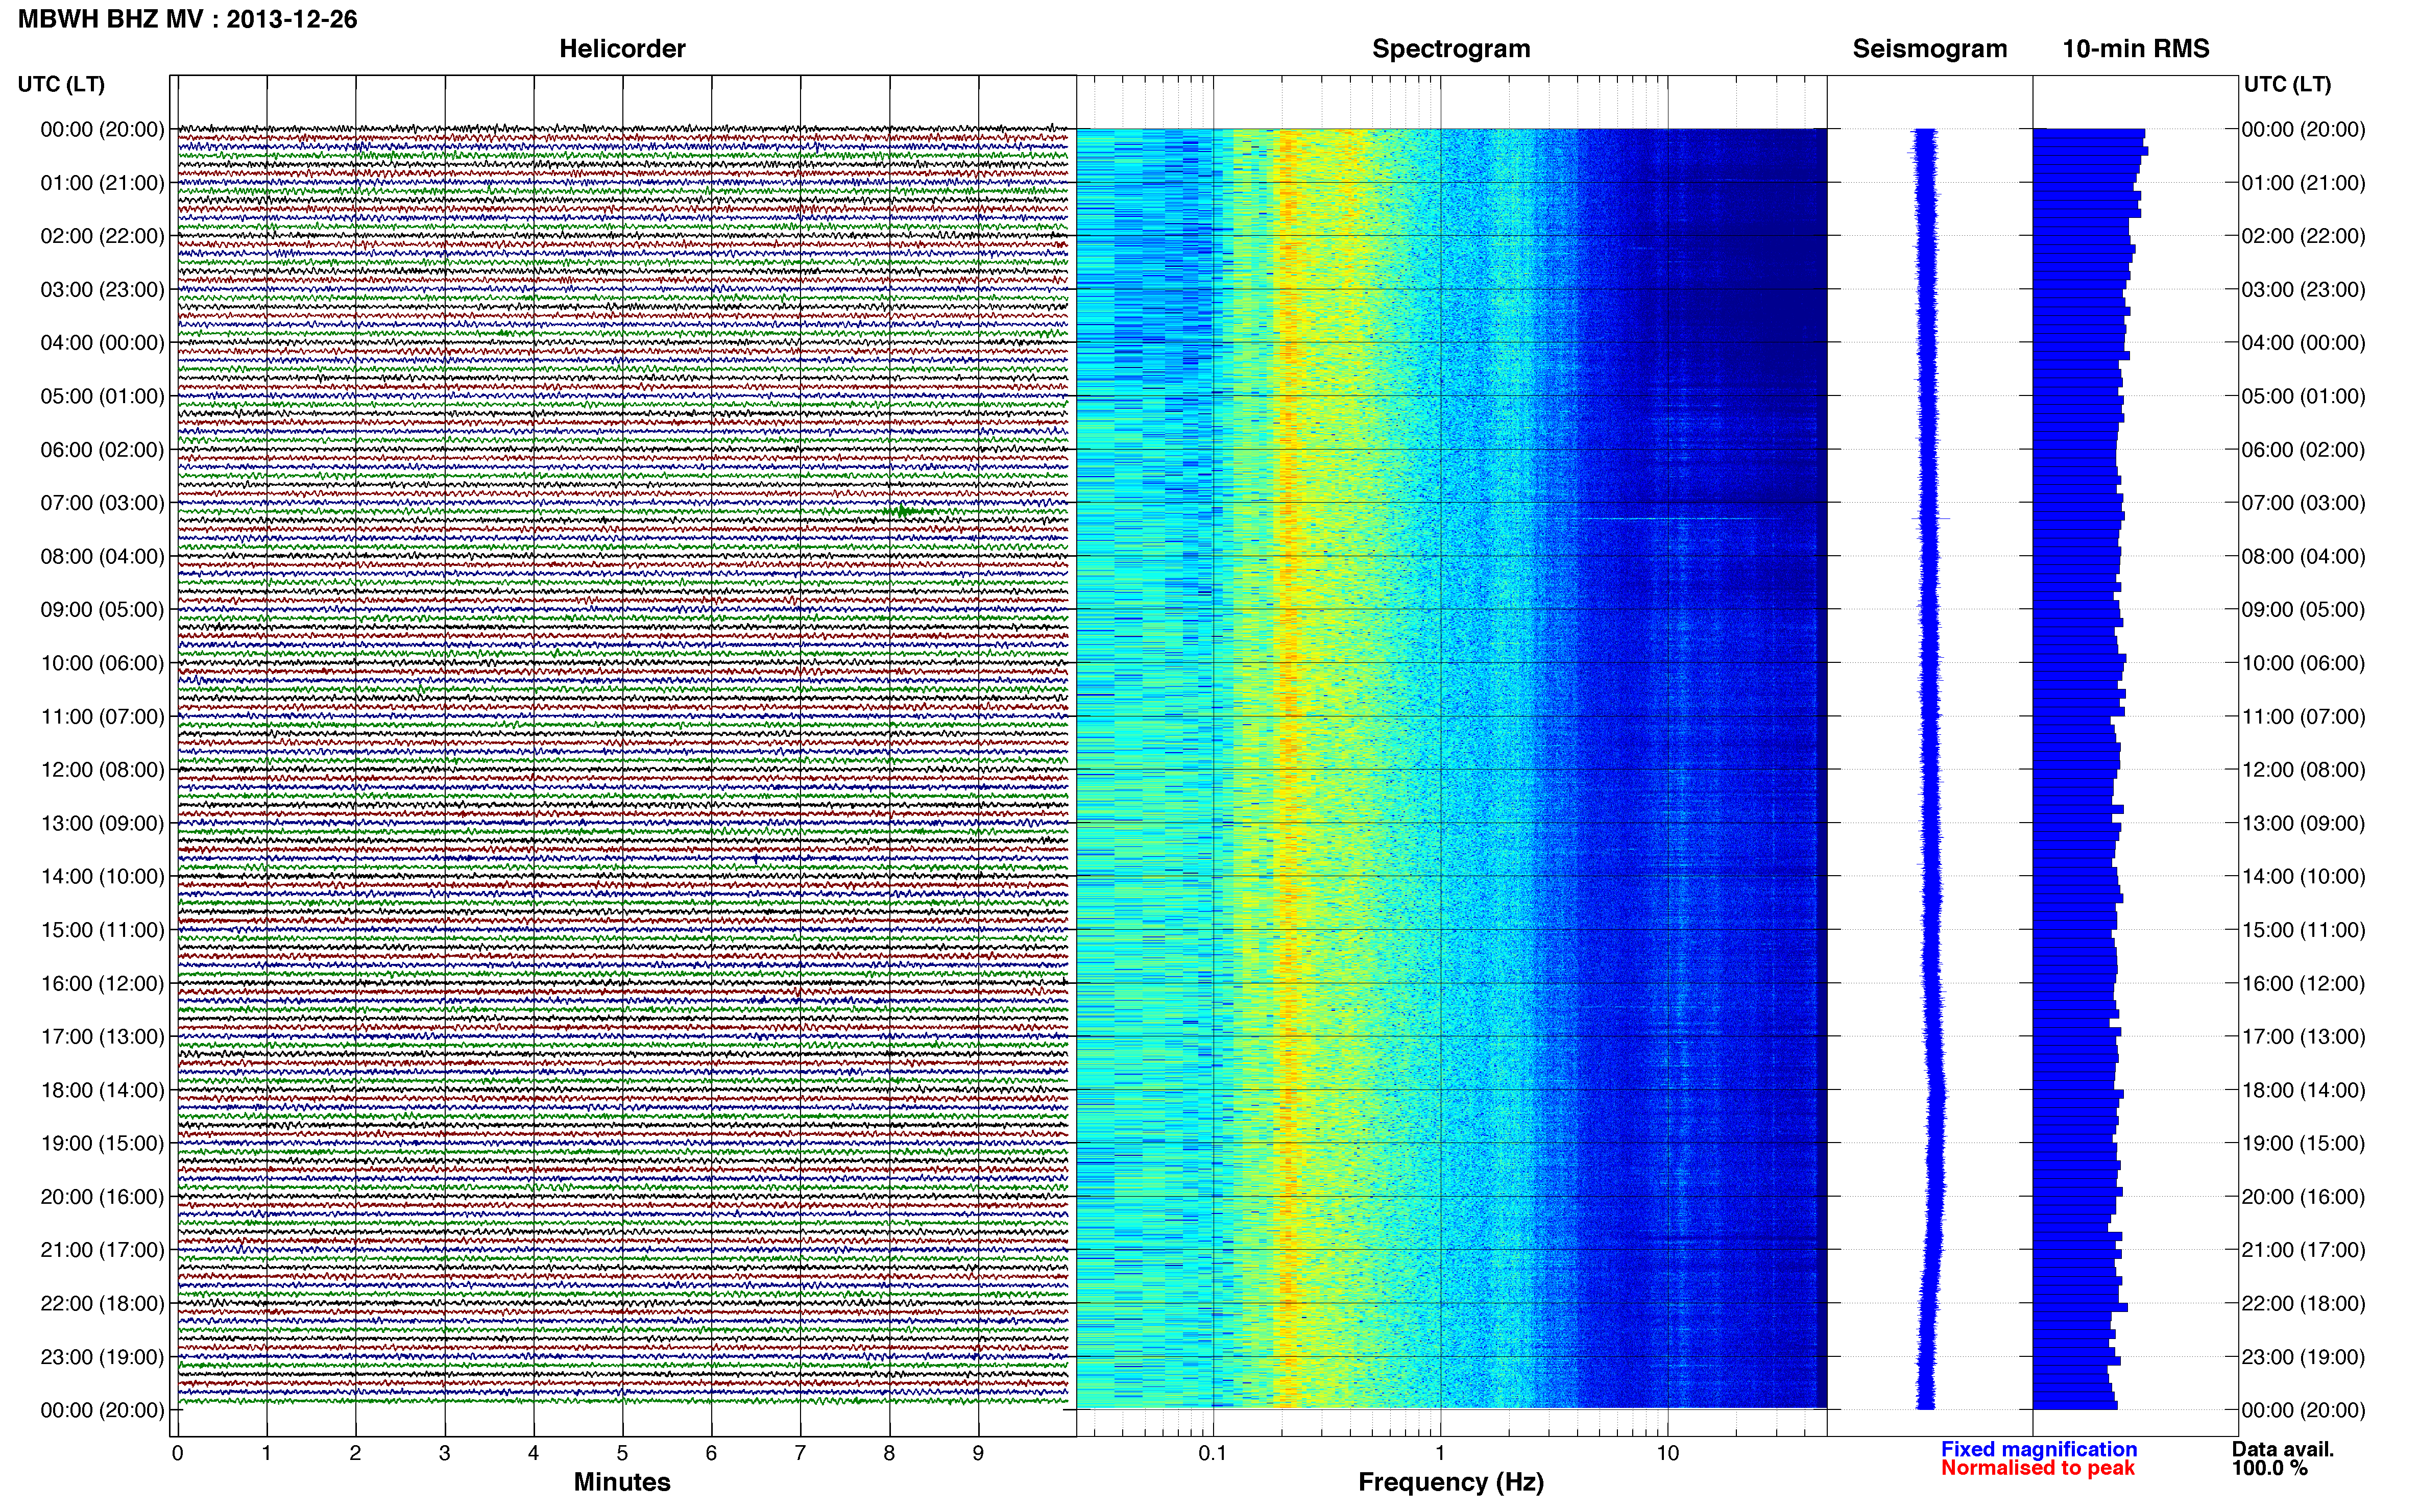
Task: Click the left '21:00 (17:00)' time label
Action: click(102, 1250)
